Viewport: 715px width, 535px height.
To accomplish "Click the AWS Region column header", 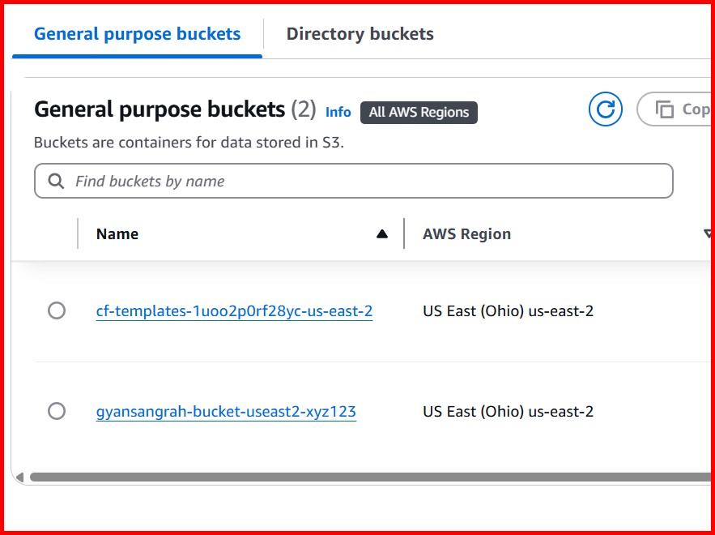I will click(x=466, y=233).
